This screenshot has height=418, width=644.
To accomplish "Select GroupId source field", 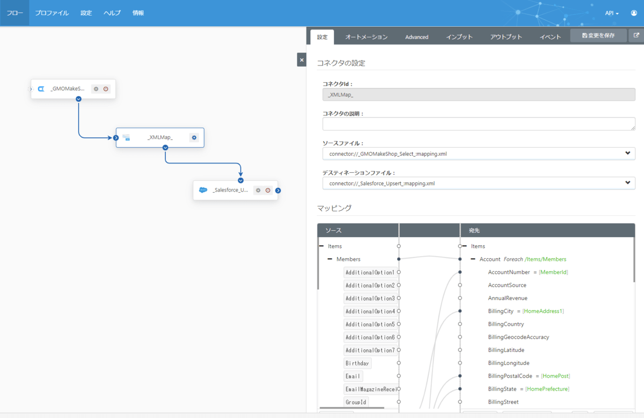I will [x=356, y=402].
